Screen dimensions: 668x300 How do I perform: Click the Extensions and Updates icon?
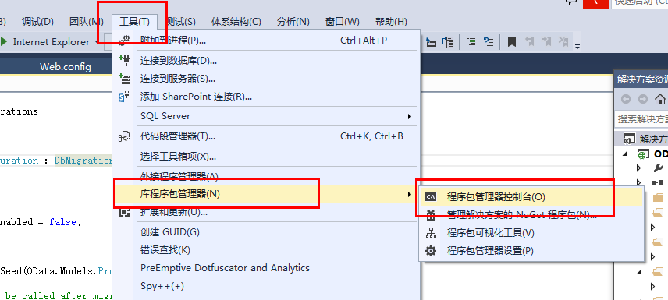point(124,213)
